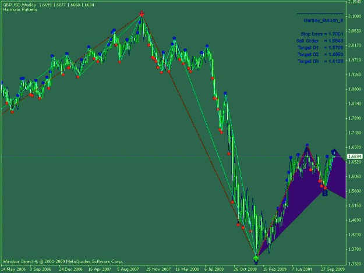Image resolution: width=364 pixels, height=273 pixels.
Task: Click the 'Target D3' value line
Action: tap(320, 61)
